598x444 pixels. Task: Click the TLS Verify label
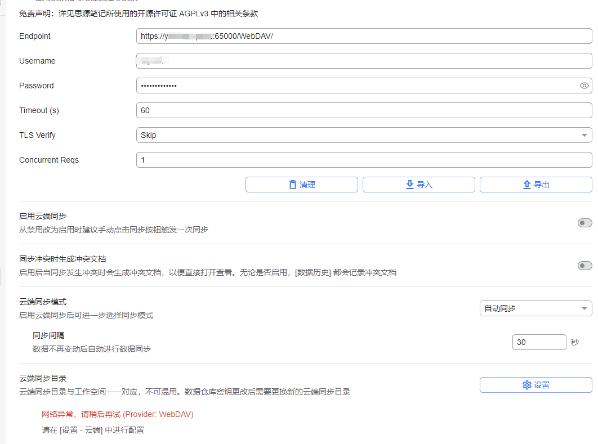click(37, 135)
